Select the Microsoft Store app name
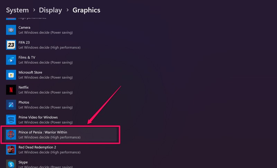The width and height of the screenshot is (277, 168). pyautogui.click(x=30, y=72)
